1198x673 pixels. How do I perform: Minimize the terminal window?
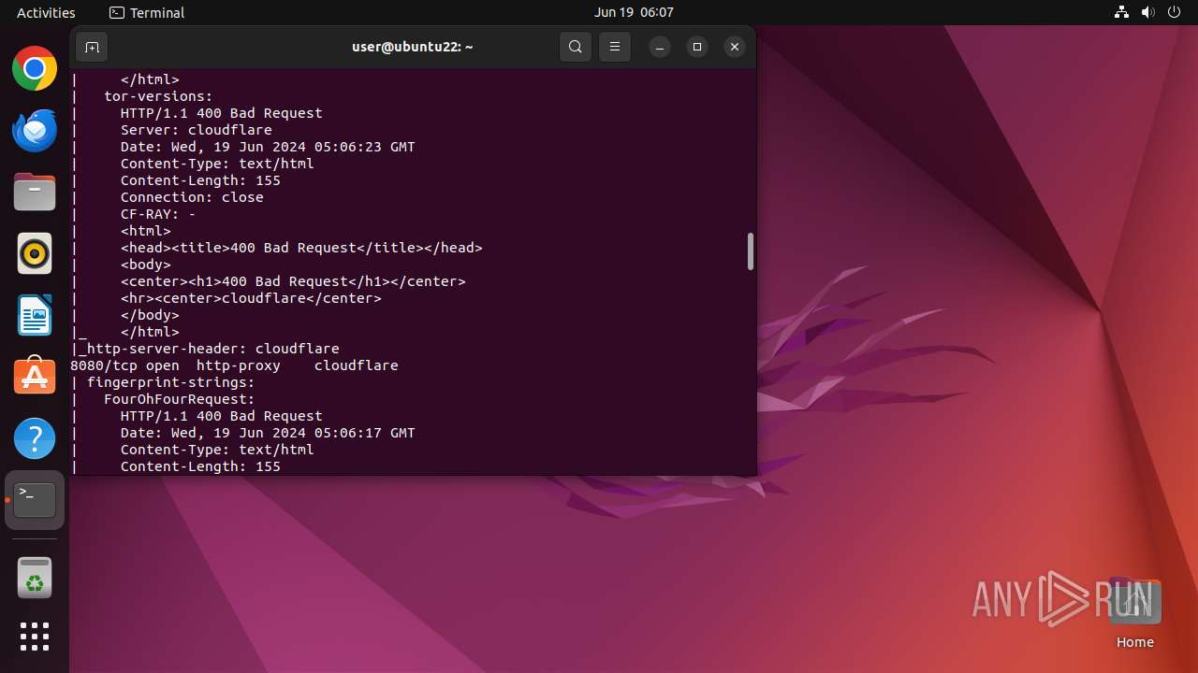click(x=660, y=47)
